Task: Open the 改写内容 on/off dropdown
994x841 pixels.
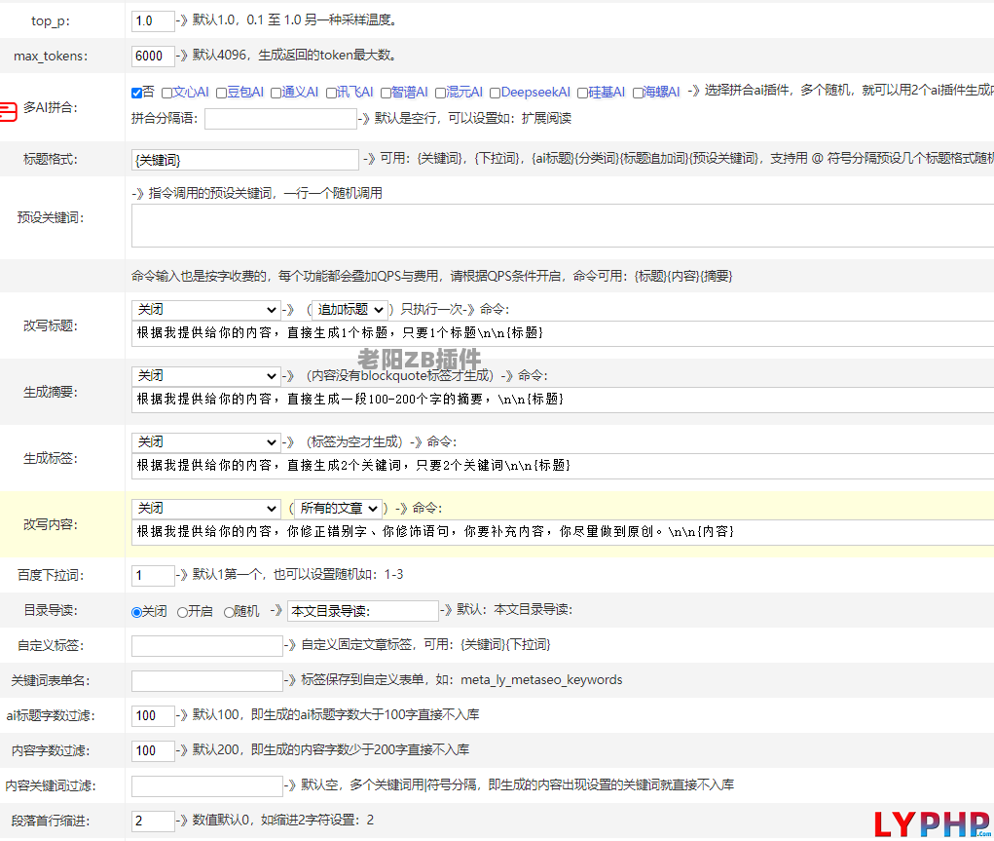Action: pyautogui.click(x=206, y=509)
